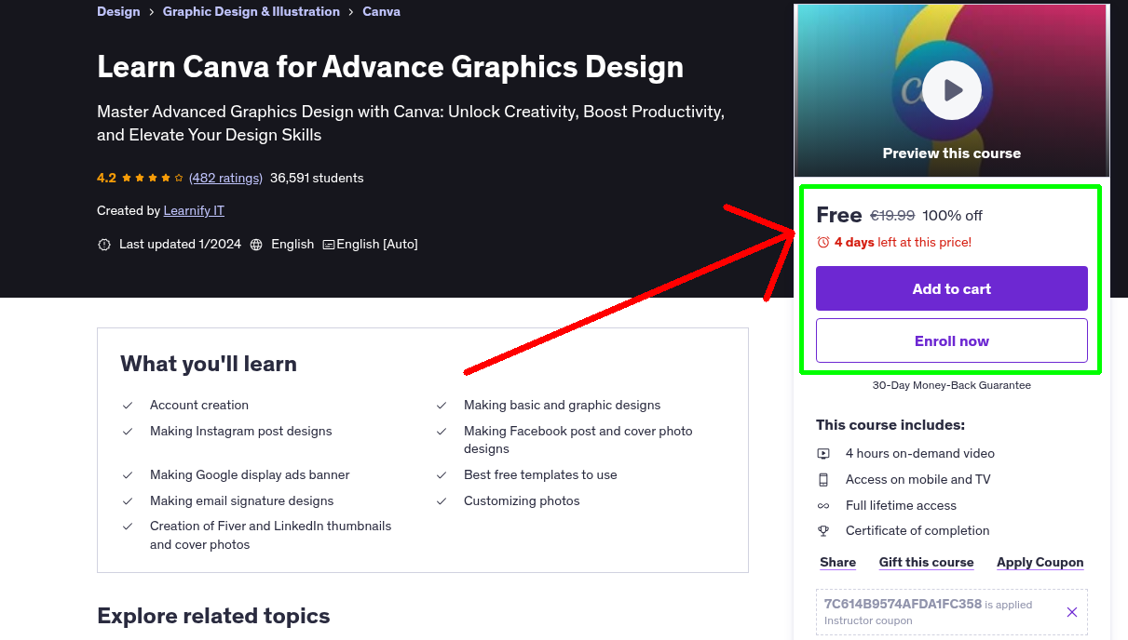Click the course title heading
1128x640 pixels.
[x=390, y=67]
